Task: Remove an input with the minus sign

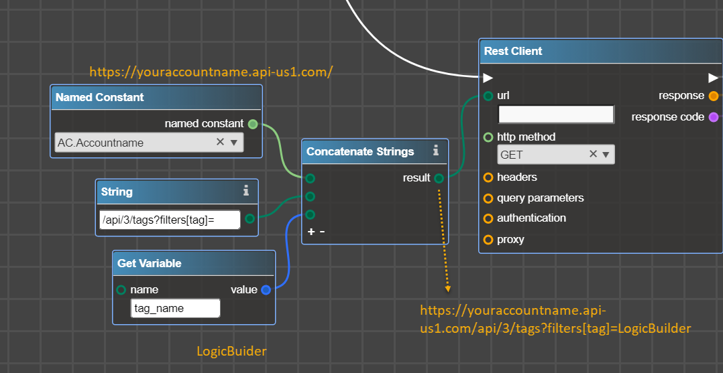Action: click(322, 232)
